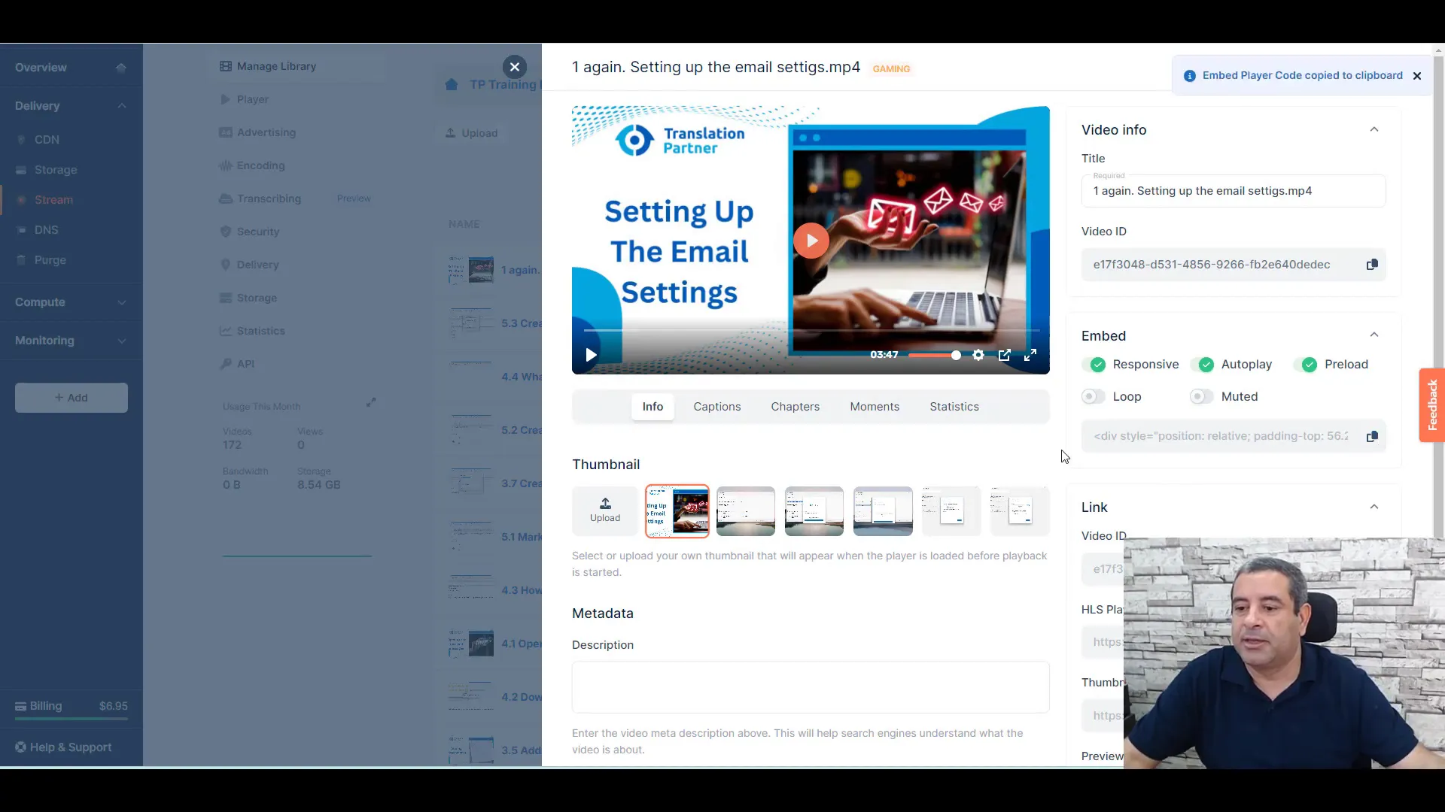
Task: Click the copy embed code icon
Action: coord(1373,436)
